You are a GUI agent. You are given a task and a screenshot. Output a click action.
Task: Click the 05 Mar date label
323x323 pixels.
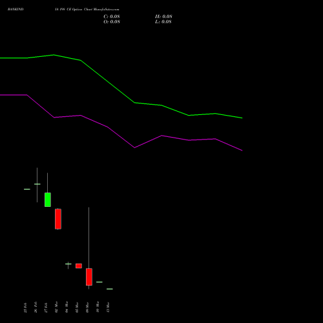[x=77, y=307]
